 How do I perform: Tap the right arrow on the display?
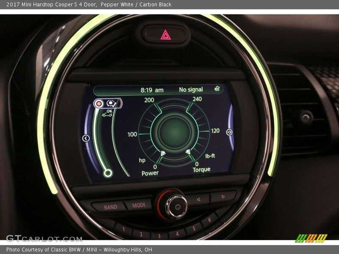(229, 132)
